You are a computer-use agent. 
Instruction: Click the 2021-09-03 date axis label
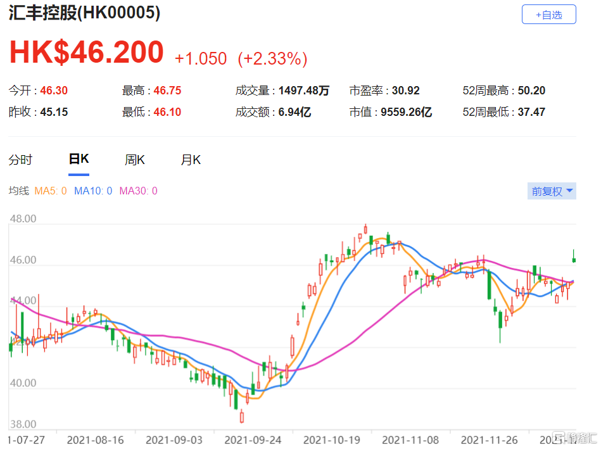pyautogui.click(x=174, y=440)
